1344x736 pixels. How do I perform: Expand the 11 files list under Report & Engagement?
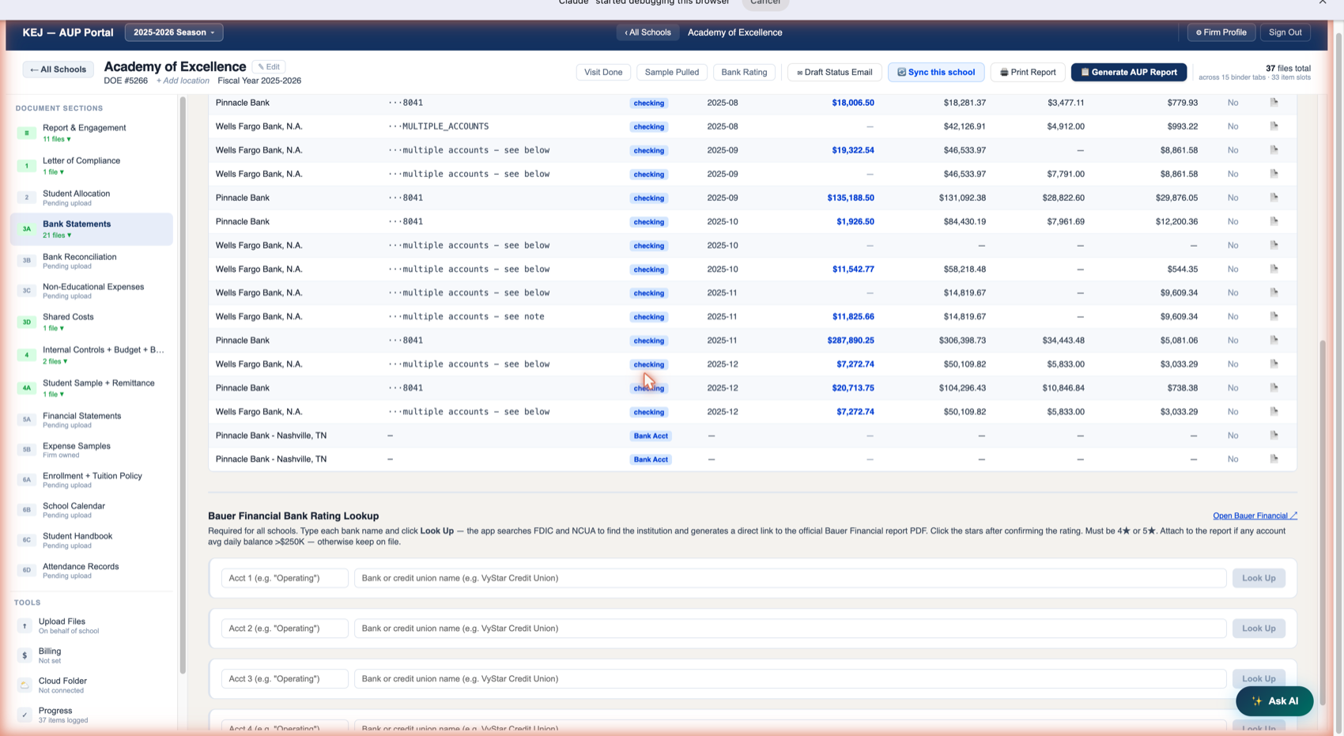point(57,139)
